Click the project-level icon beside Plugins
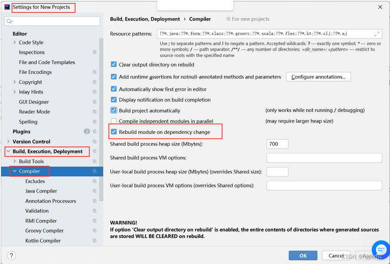Screen dimensions: 390x264 tap(95, 132)
